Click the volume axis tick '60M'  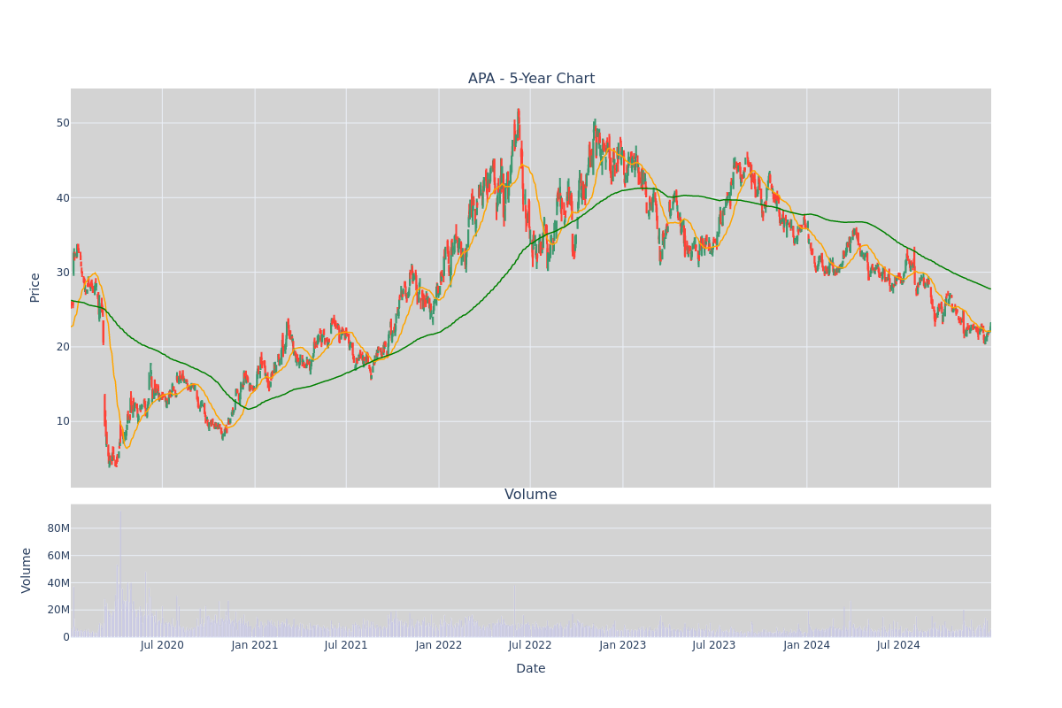(x=58, y=556)
